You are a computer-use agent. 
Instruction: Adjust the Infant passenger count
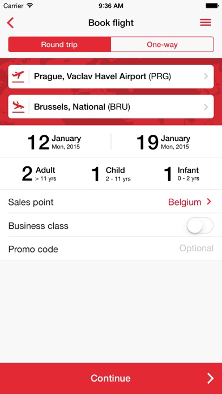182,174
